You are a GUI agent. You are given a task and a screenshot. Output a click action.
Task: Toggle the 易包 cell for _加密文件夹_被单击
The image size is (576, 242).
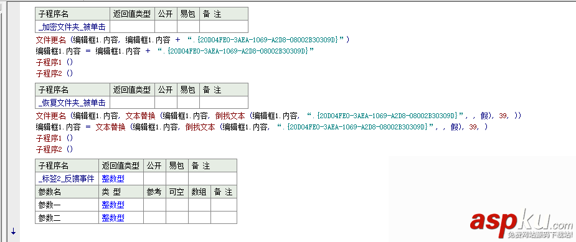pos(189,27)
